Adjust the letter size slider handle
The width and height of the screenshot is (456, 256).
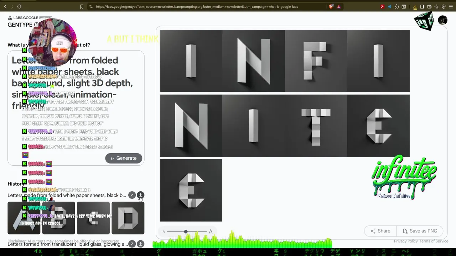(x=186, y=231)
